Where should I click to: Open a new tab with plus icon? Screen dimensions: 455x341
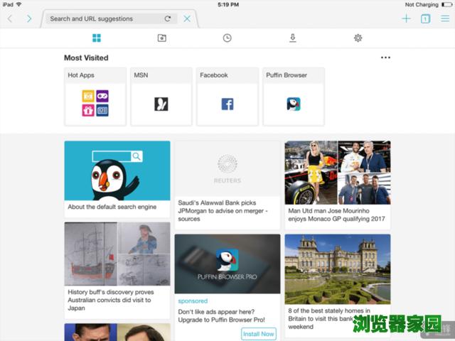tap(406, 18)
